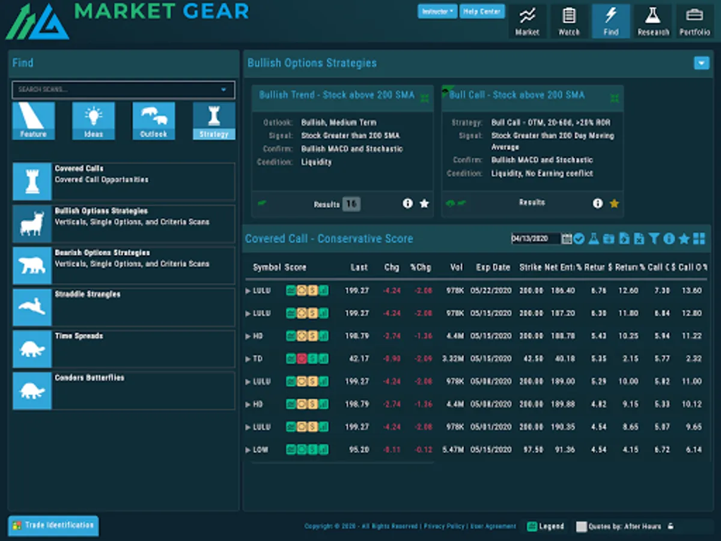Screen dimensions: 721x541
Task: Select the Outlook bull and bear icon
Action: [154, 120]
